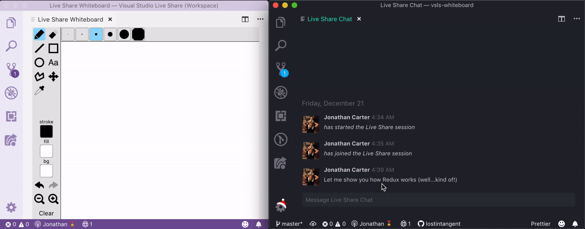Open Debug view in the Chat window
The height and width of the screenshot is (229, 585).
[x=281, y=92]
